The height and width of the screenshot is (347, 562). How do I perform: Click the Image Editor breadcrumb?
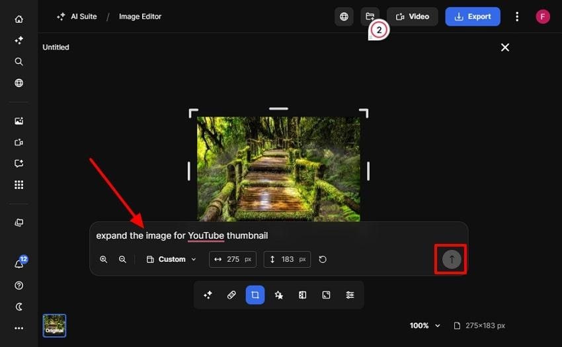pyautogui.click(x=140, y=17)
